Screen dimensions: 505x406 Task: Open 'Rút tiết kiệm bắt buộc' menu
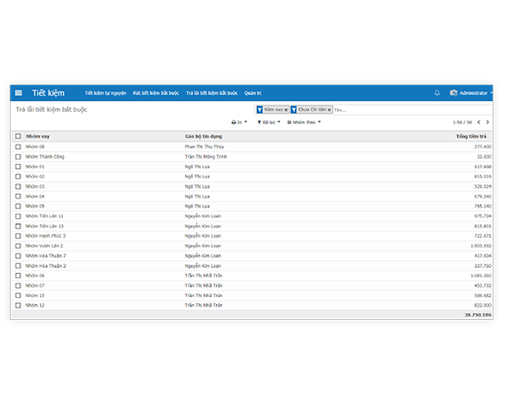click(x=156, y=93)
